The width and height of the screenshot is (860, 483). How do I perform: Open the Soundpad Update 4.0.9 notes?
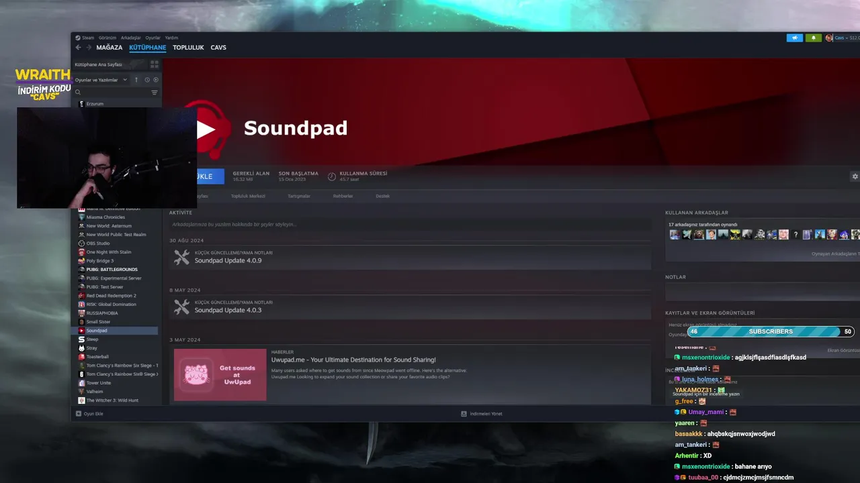tap(228, 260)
